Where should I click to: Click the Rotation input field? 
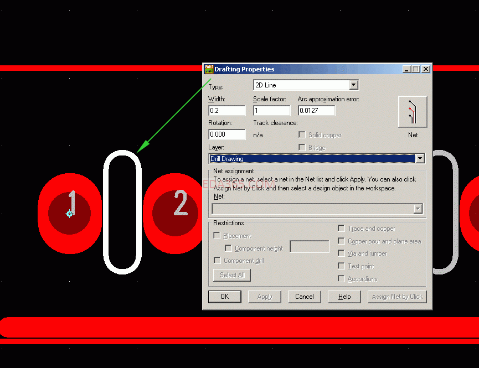(226, 134)
